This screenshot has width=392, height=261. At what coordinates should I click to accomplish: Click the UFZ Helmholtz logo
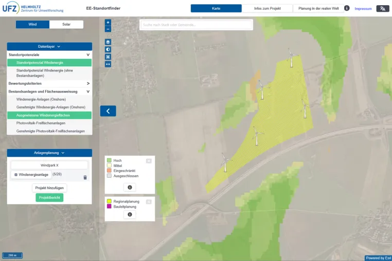[33, 8]
